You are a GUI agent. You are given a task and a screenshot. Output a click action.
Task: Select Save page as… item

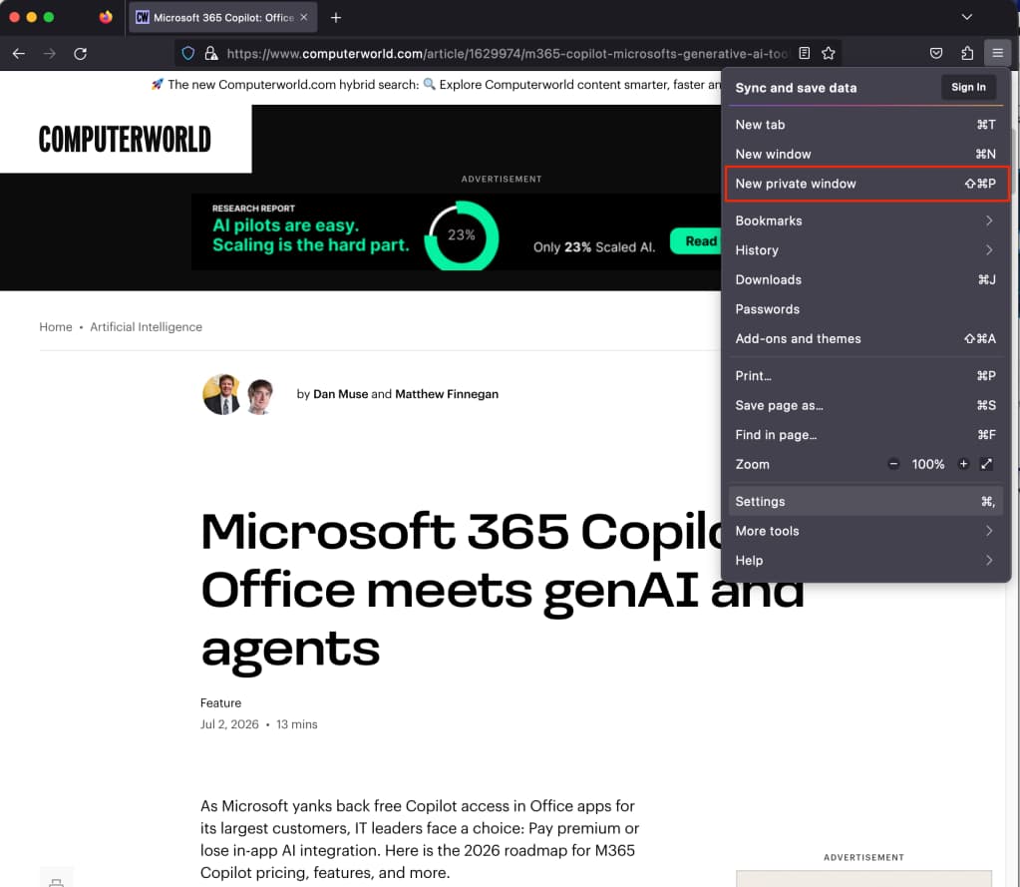point(865,405)
